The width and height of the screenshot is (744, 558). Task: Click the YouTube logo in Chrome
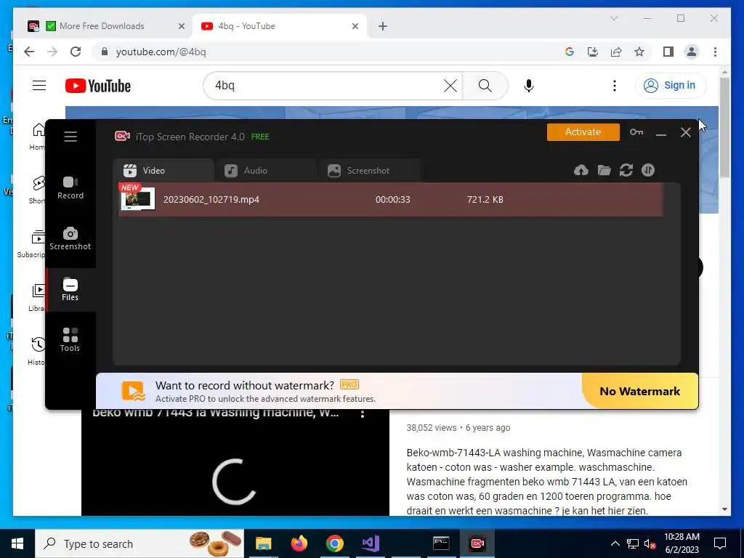point(98,86)
